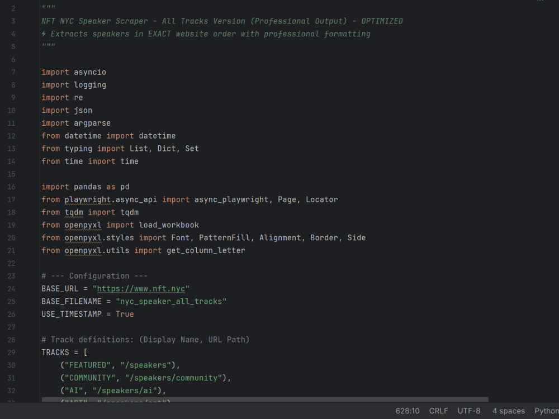
Task: Click the docstring title 'NFT NYC Speaker Scraper'
Action: click(94, 21)
